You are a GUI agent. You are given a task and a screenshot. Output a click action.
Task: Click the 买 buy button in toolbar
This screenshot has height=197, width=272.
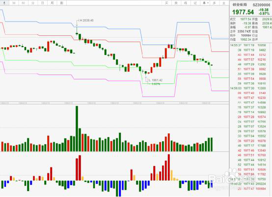point(166,3)
